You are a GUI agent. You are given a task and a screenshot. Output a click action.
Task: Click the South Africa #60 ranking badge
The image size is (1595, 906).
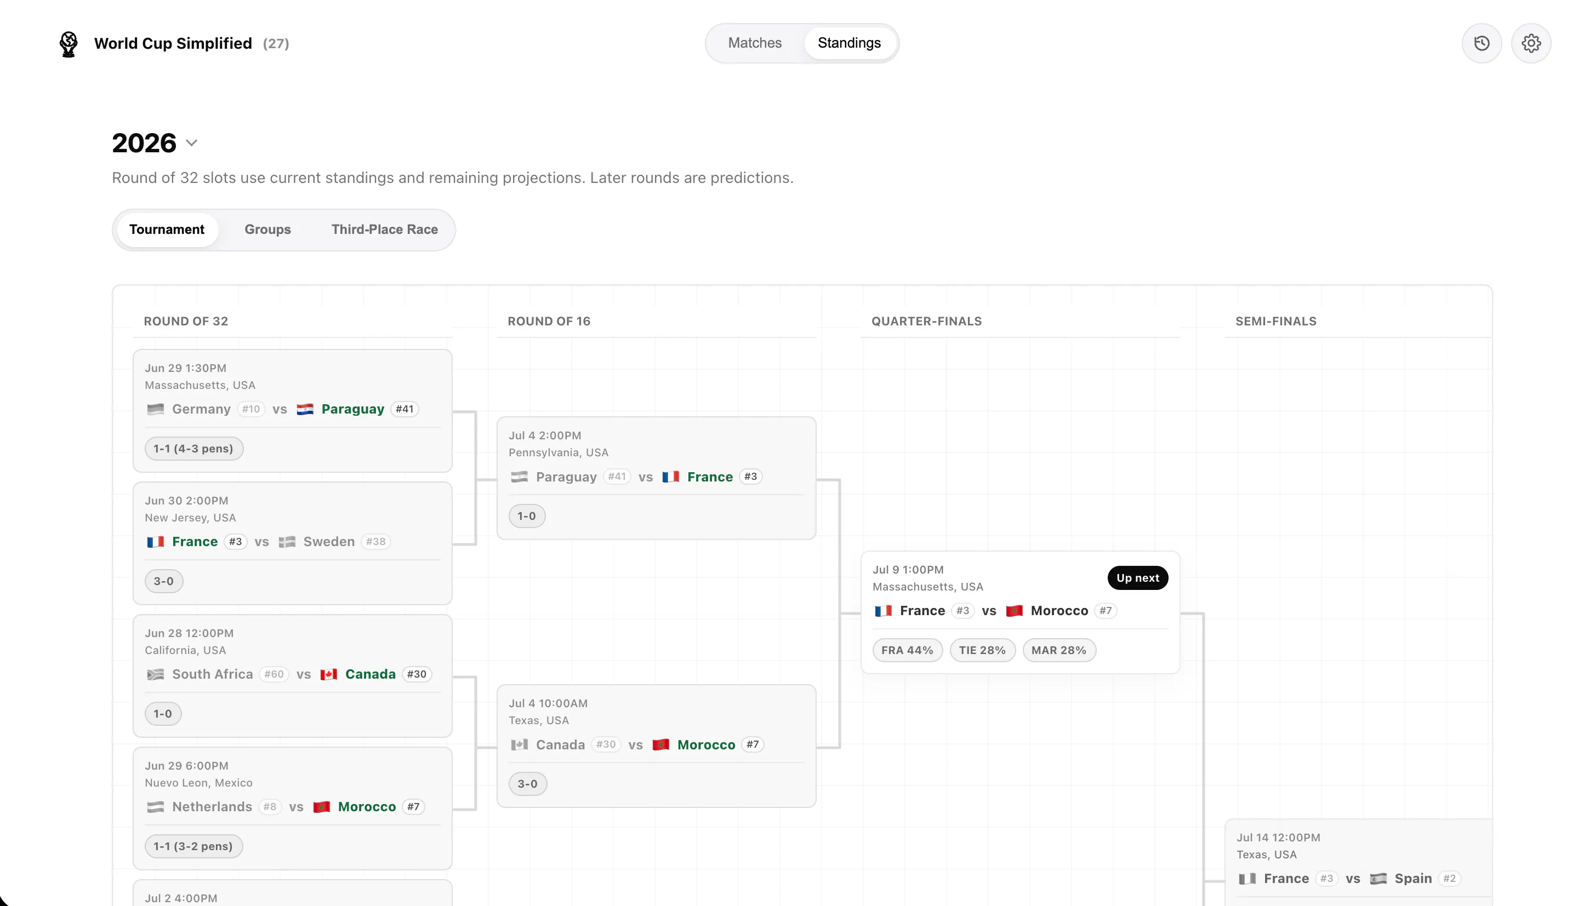[274, 674]
